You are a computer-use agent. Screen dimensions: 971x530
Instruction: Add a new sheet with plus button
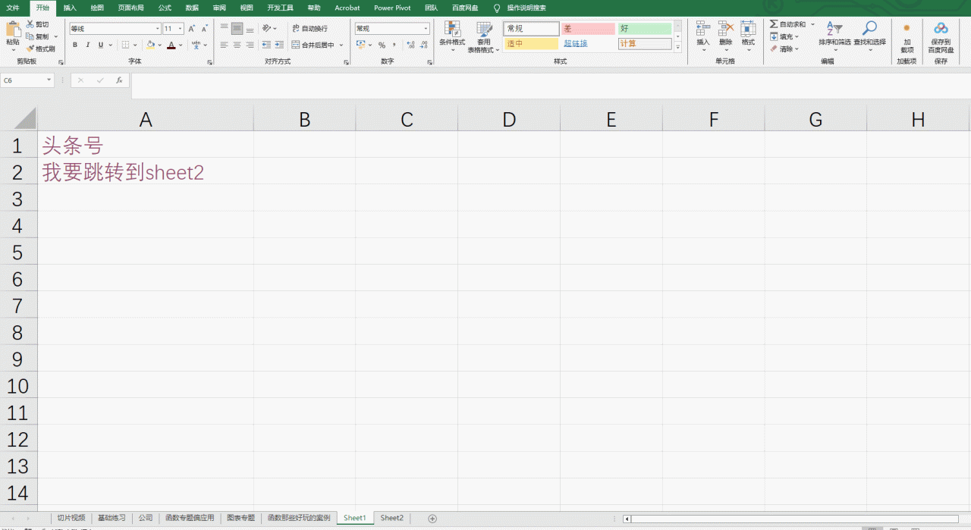432,519
